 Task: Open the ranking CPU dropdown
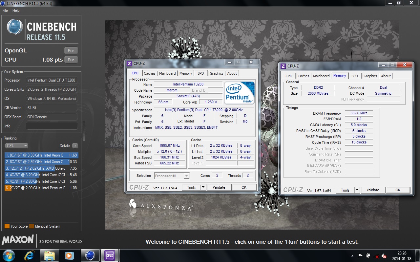point(16,146)
